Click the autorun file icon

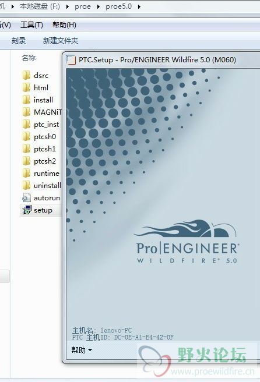(26, 197)
